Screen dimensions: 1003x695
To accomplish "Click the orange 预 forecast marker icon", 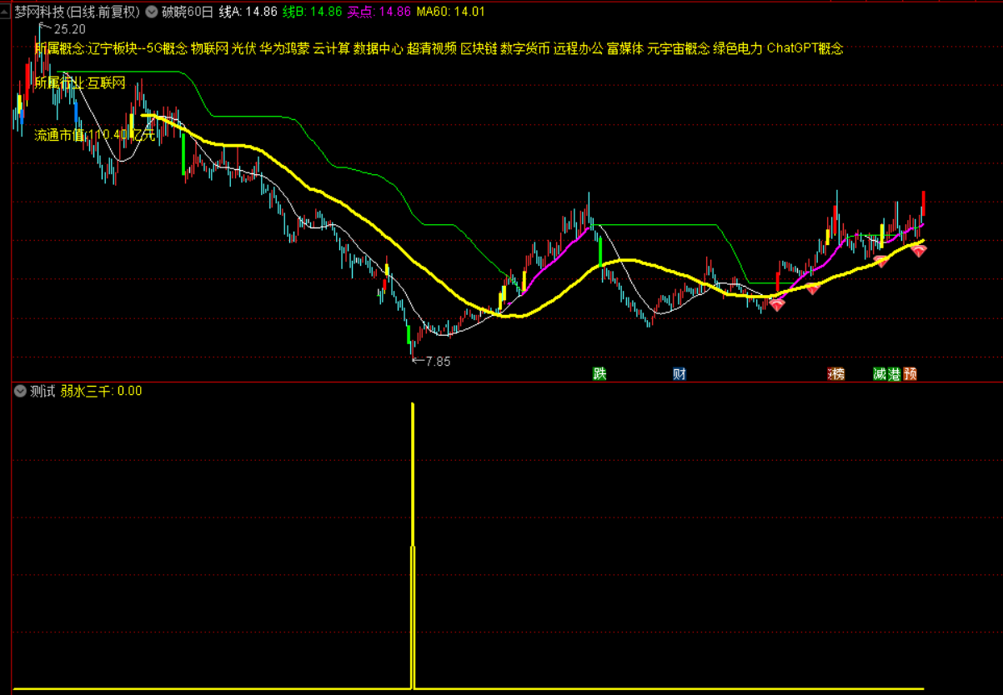I will tap(910, 374).
